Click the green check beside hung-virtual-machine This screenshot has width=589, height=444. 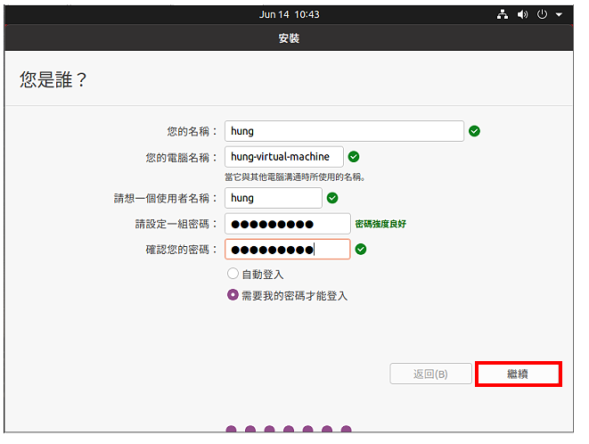point(354,157)
